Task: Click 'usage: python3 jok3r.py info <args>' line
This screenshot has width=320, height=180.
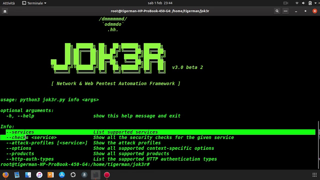Action: (x=49, y=100)
